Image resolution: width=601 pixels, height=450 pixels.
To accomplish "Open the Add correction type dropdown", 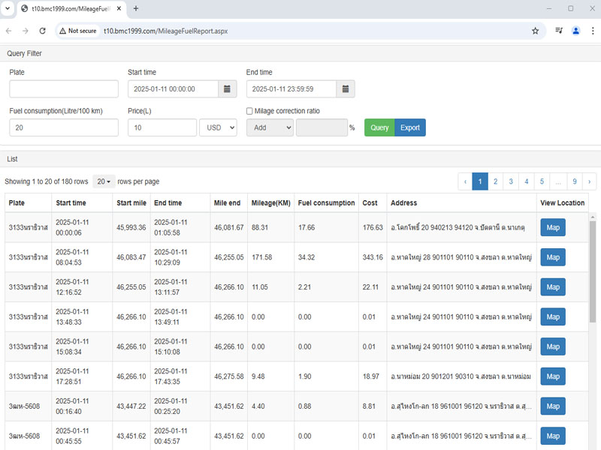I will (x=270, y=127).
